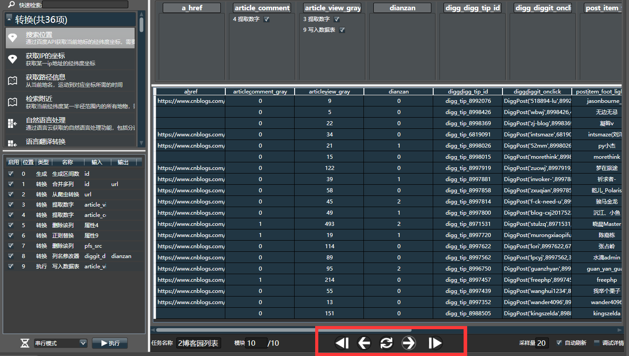Screen dimensions: 629x356
Task: Sort table by dianzan table header
Action: coord(398,91)
